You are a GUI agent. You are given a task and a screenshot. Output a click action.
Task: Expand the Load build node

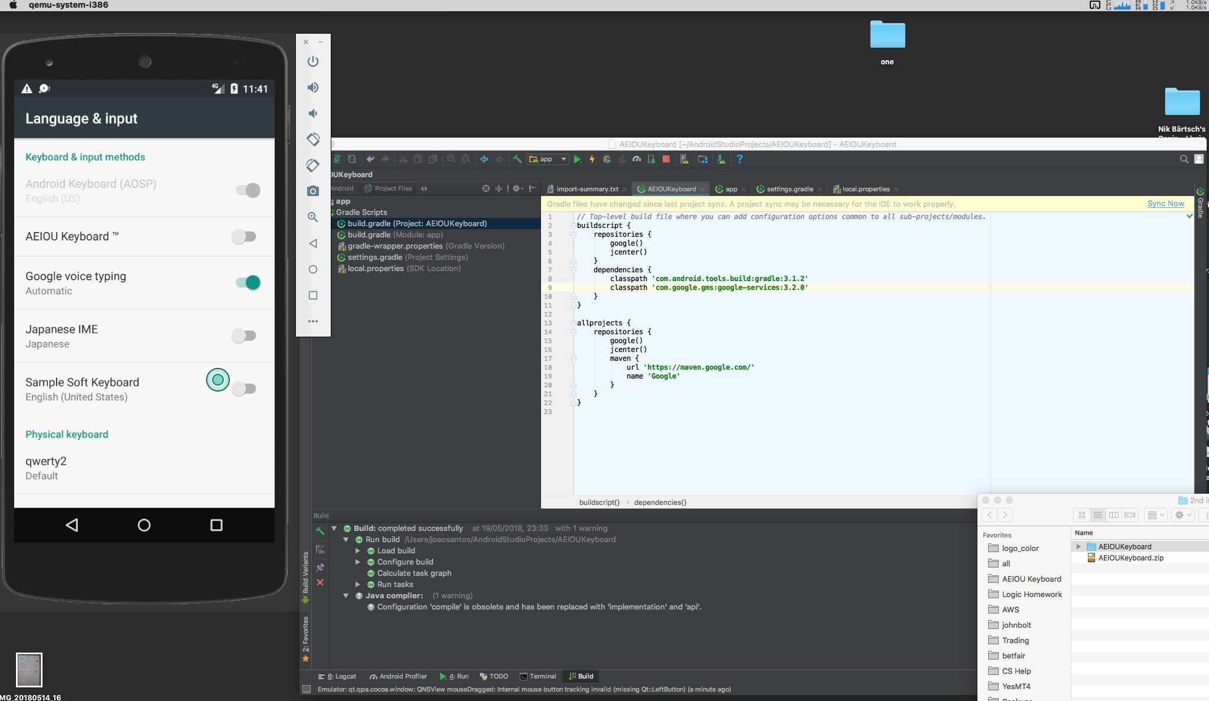pos(358,551)
